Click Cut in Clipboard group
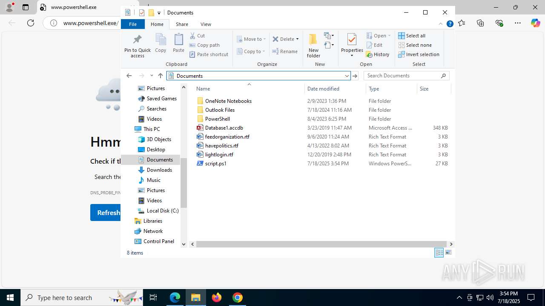This screenshot has height=306, width=545. pyautogui.click(x=197, y=36)
